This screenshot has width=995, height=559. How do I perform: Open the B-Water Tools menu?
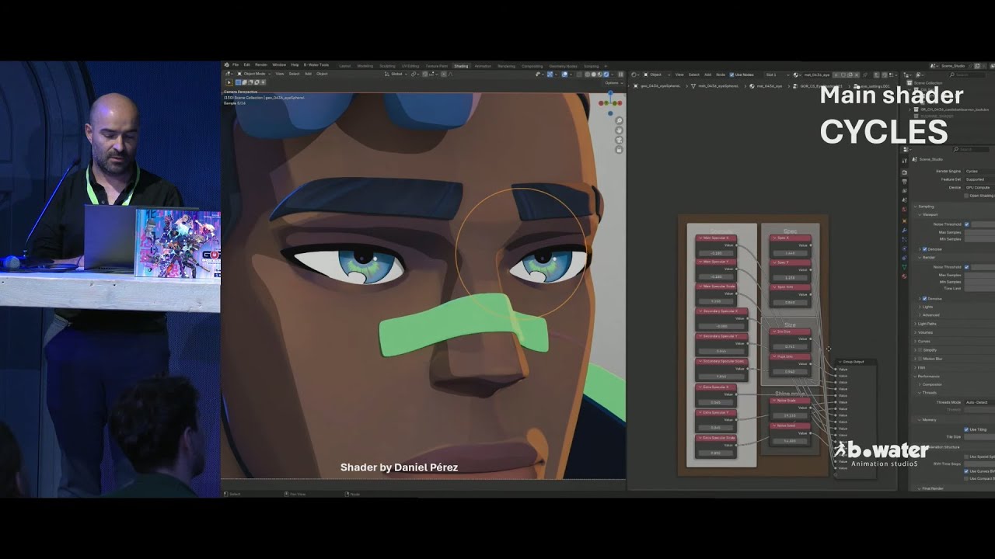[316, 65]
